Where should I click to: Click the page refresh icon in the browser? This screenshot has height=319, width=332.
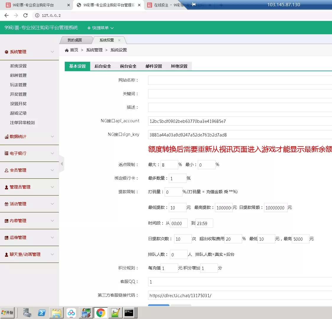coord(25,16)
